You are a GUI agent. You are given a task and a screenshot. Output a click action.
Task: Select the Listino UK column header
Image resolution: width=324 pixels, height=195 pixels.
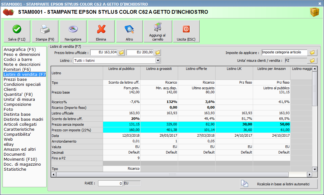point(234,73)
